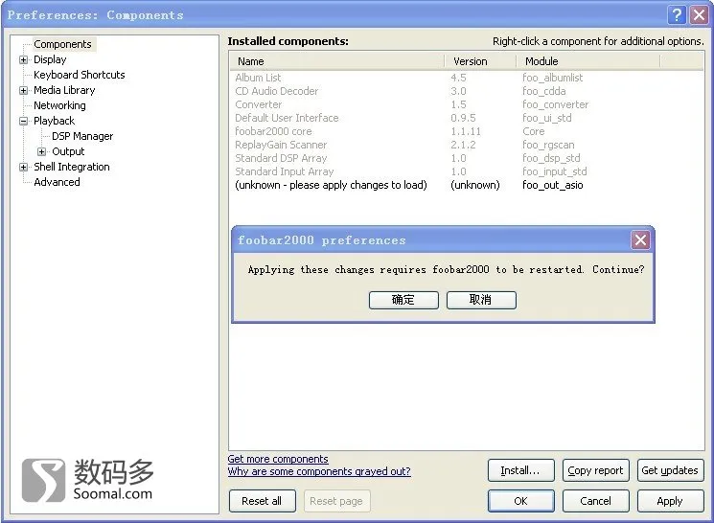
Task: Sort components by Version column header
Action: (x=480, y=61)
